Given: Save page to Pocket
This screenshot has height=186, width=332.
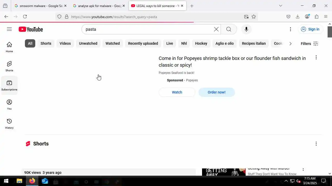Looking at the screenshot, I should [x=288, y=17].
